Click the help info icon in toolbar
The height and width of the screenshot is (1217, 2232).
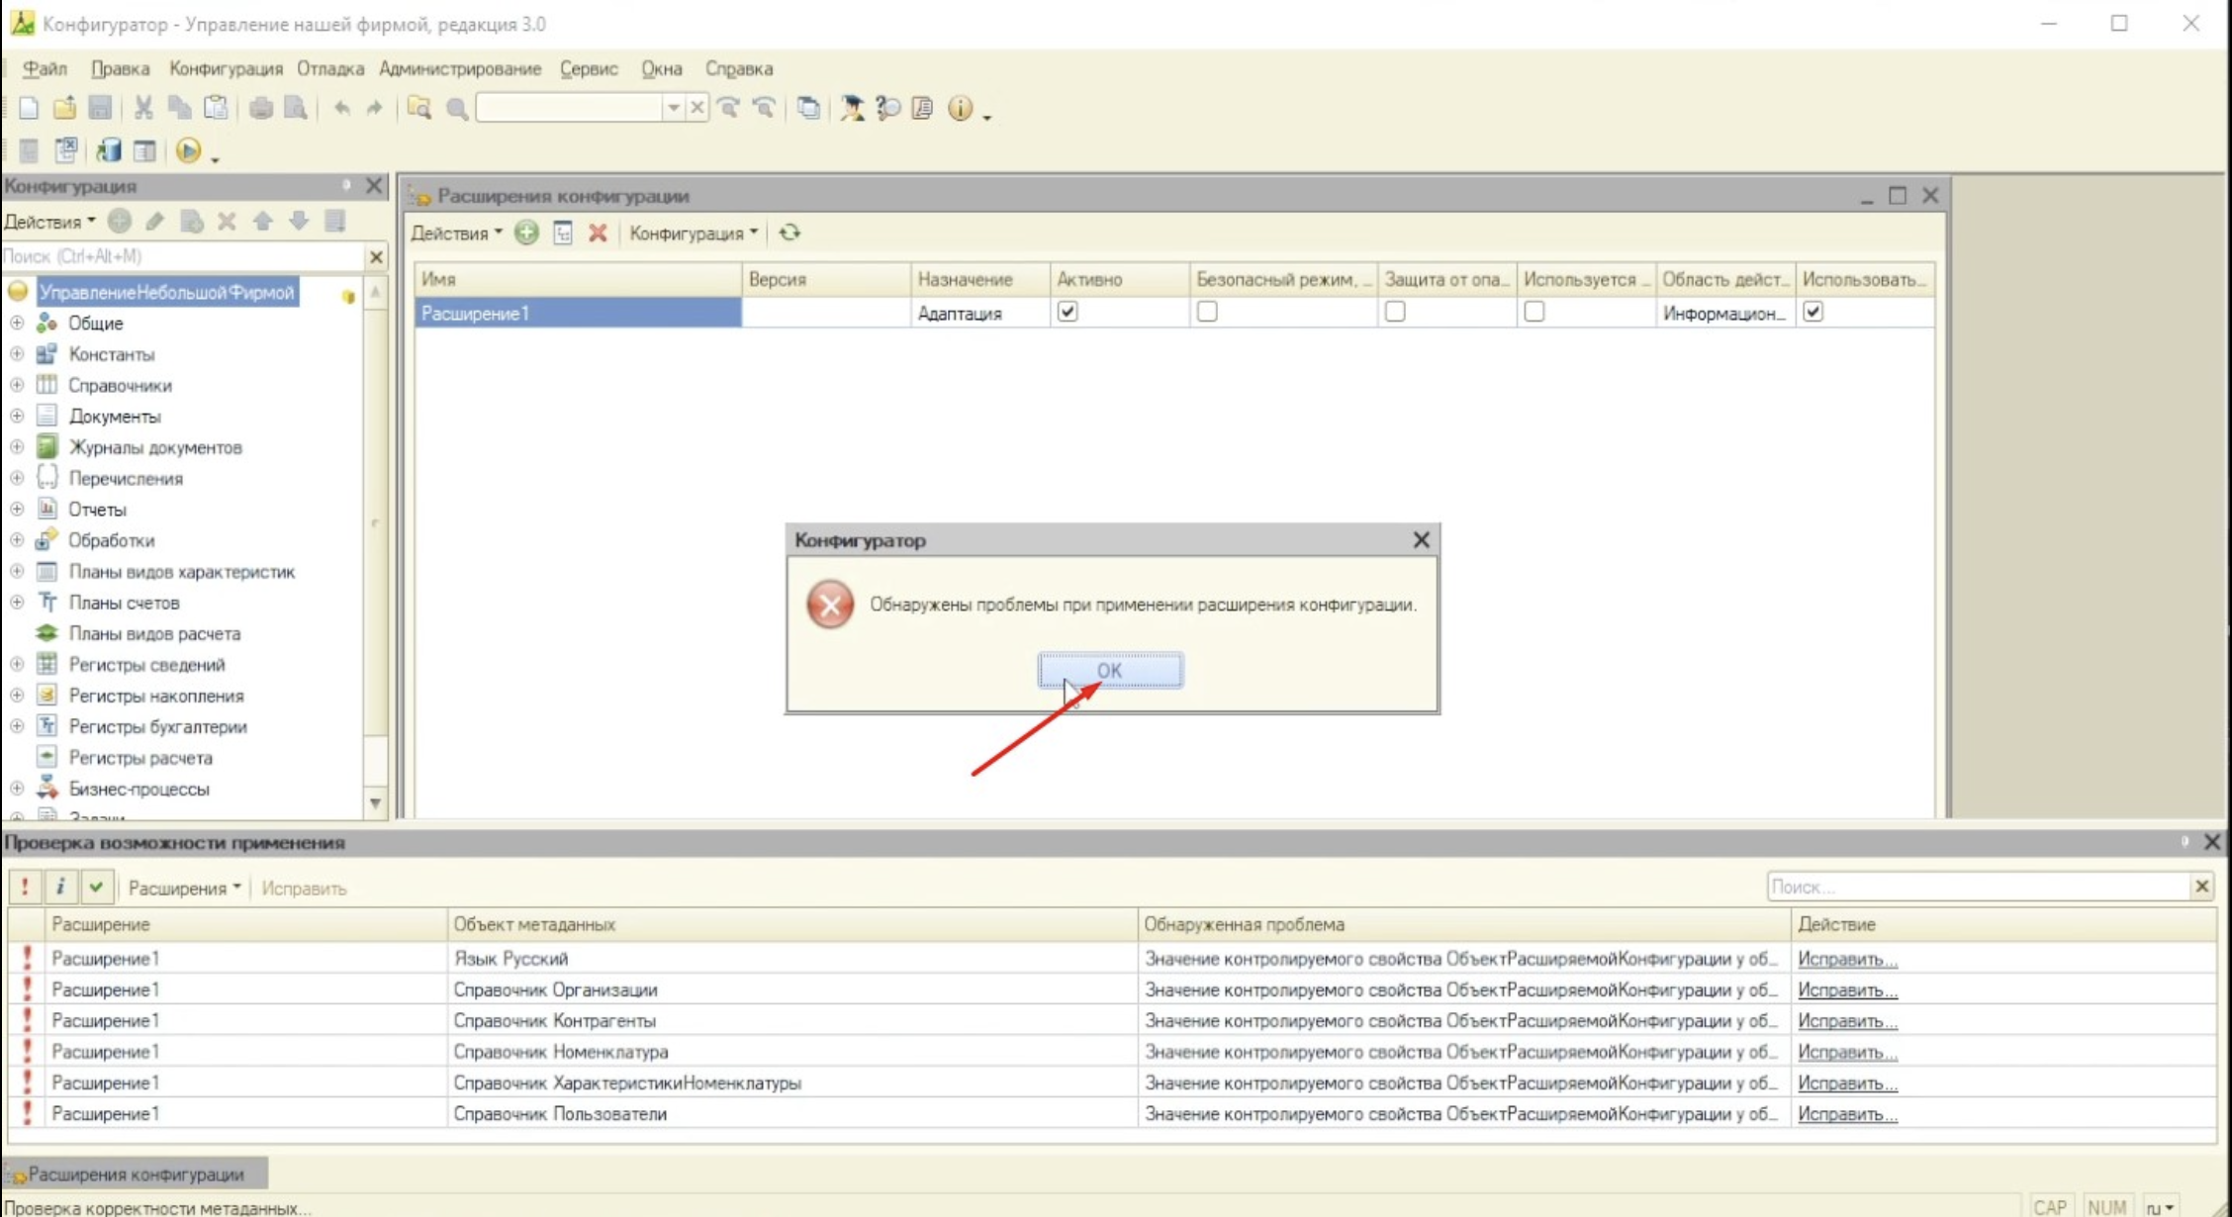(x=960, y=108)
